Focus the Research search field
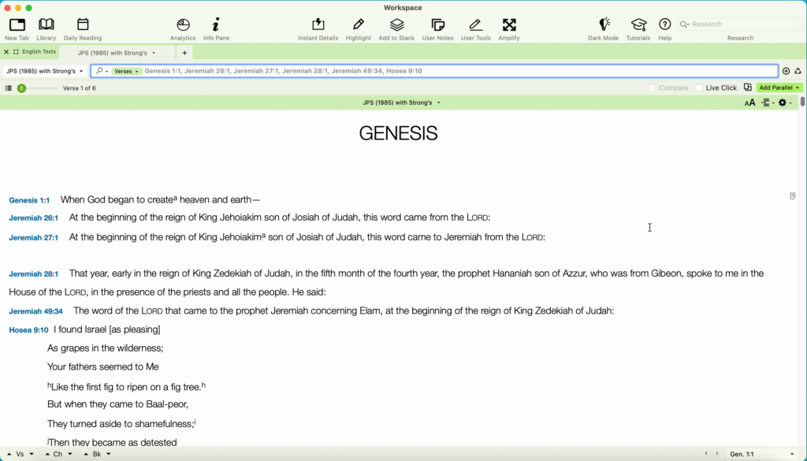Viewport: 807px width, 461px height. pos(740,24)
